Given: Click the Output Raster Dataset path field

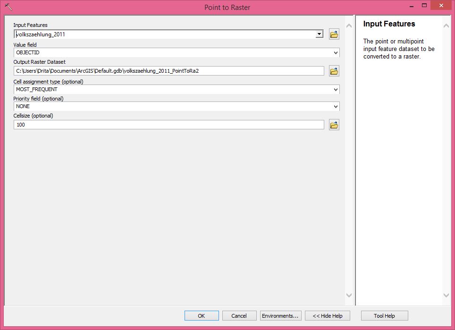Looking at the screenshot, I should (169, 71).
